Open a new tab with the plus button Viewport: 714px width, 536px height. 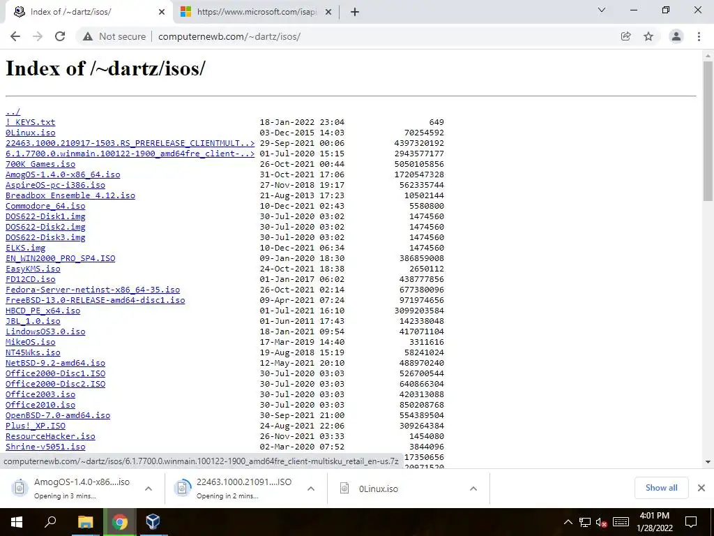tap(355, 12)
